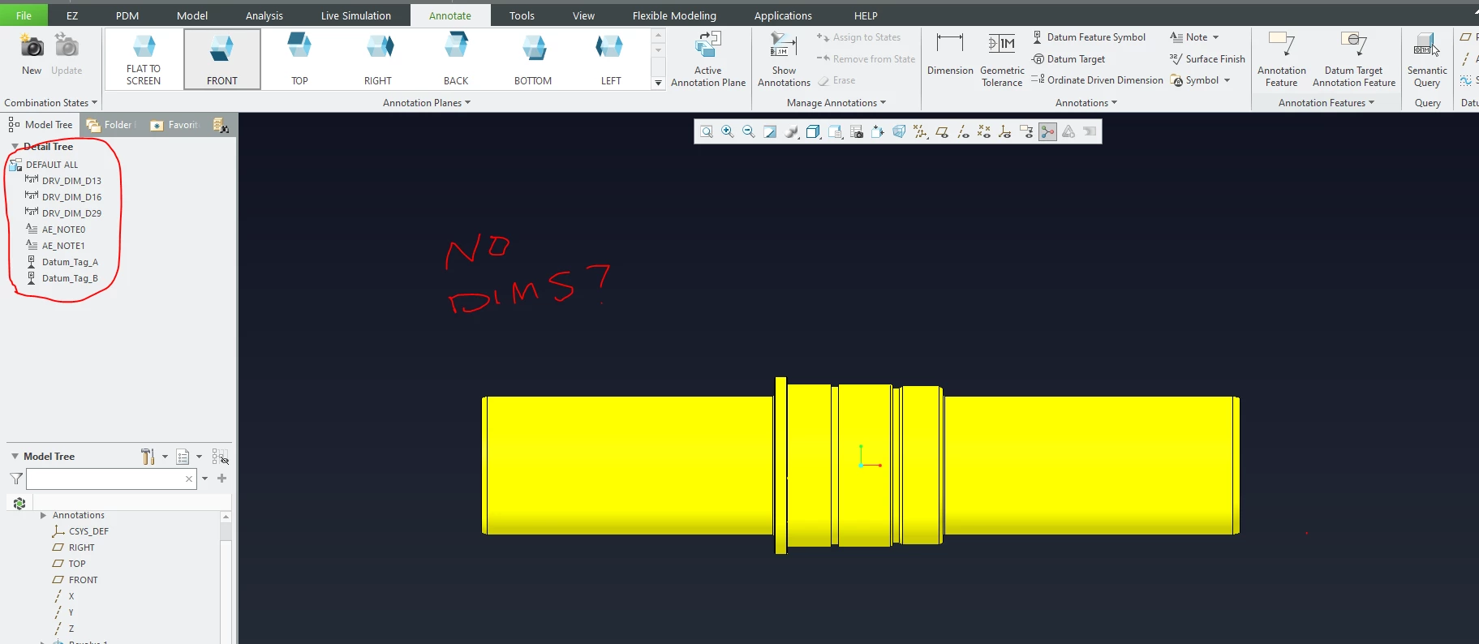Click Datum Target Annotation Feature
The image size is (1479, 644).
1354,59
